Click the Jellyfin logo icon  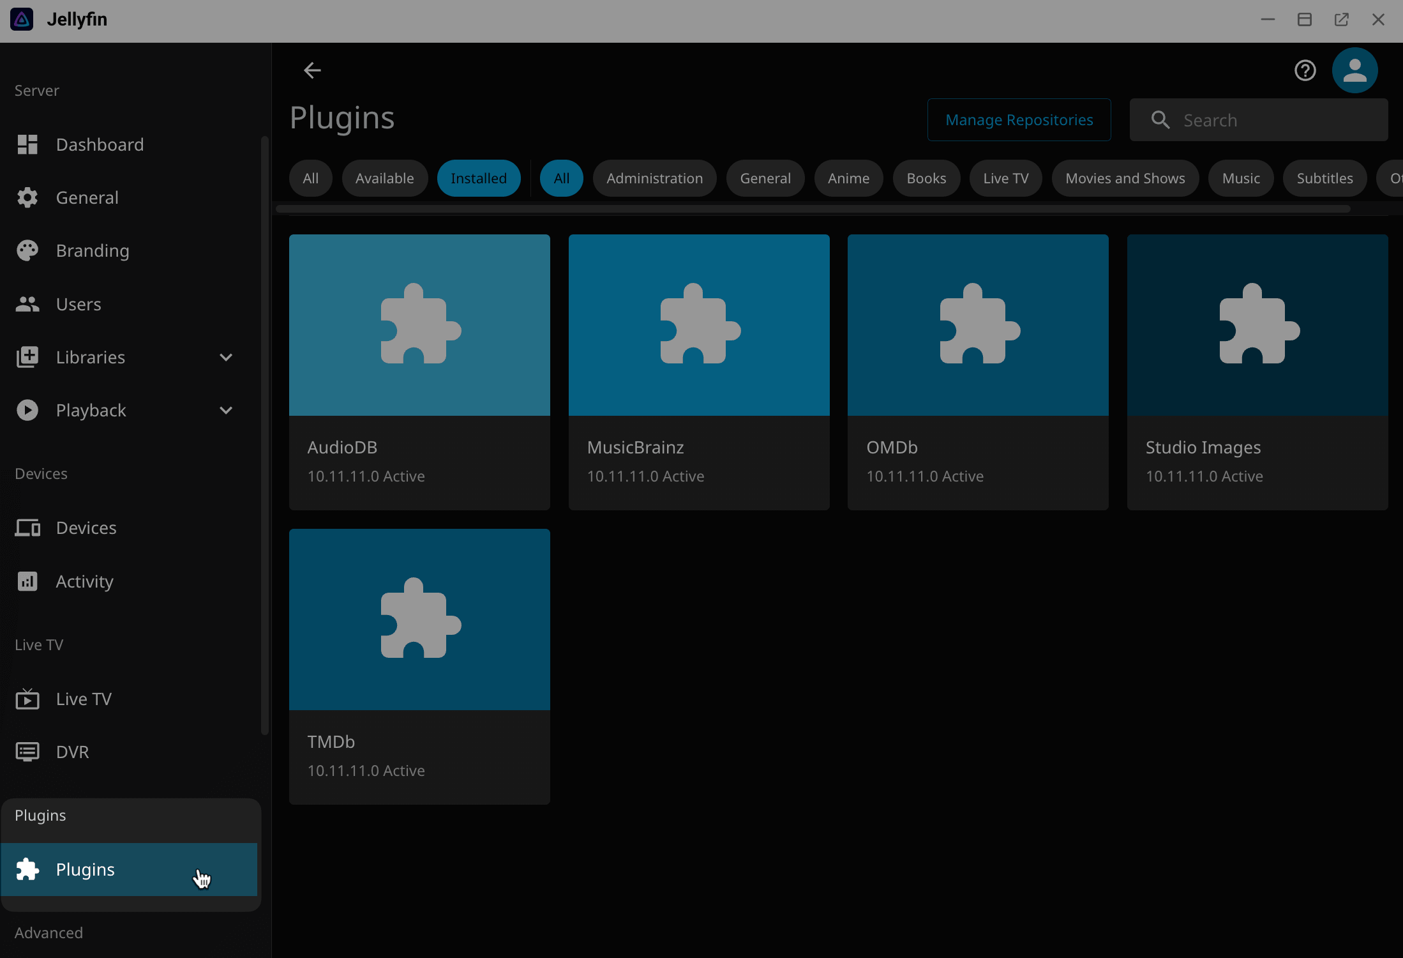[x=22, y=19]
